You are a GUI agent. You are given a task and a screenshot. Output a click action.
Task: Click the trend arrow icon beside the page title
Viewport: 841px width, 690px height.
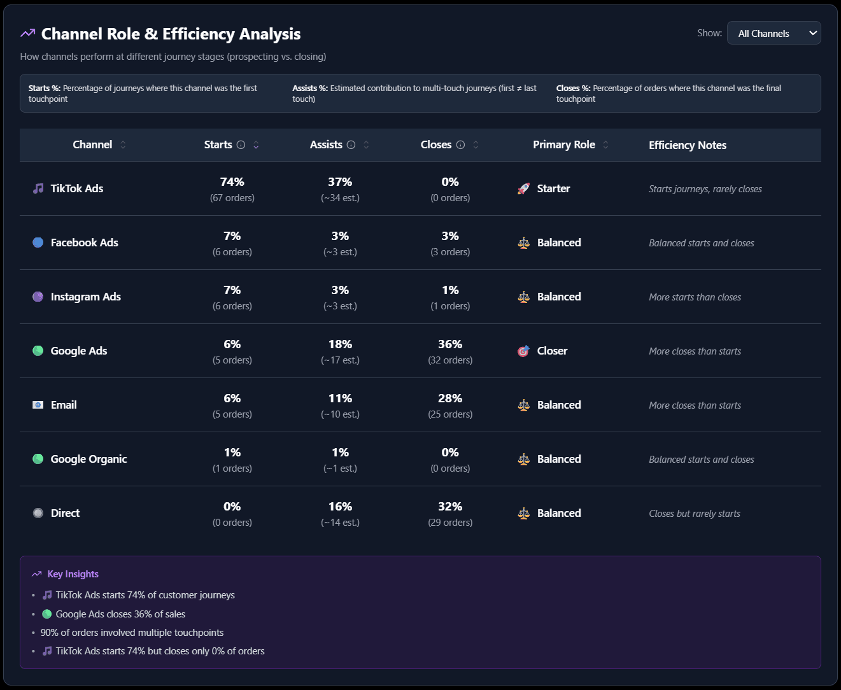pyautogui.click(x=27, y=32)
